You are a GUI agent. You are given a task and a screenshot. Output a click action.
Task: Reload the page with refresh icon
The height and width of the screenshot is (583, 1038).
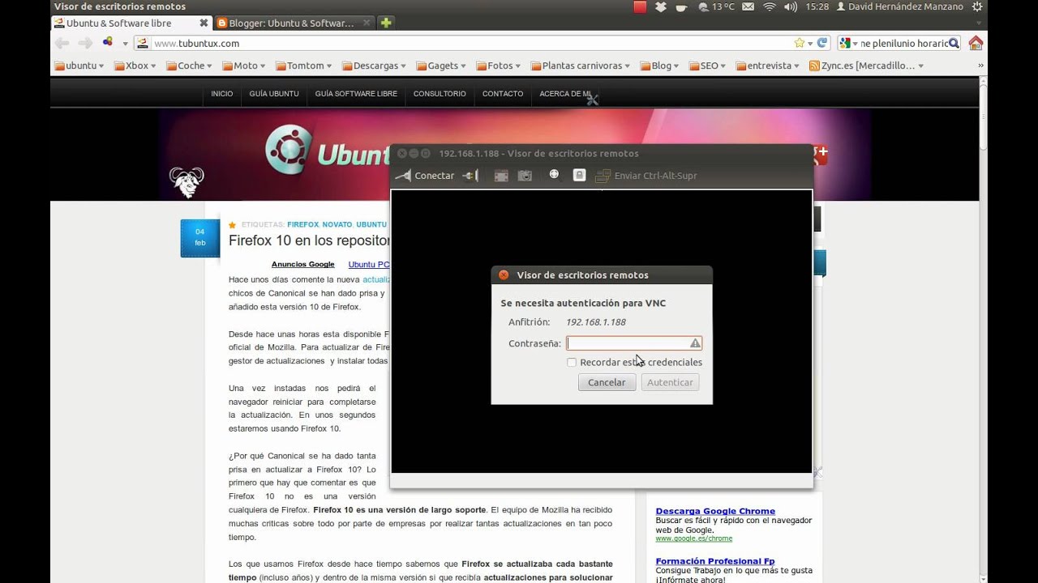[821, 43]
